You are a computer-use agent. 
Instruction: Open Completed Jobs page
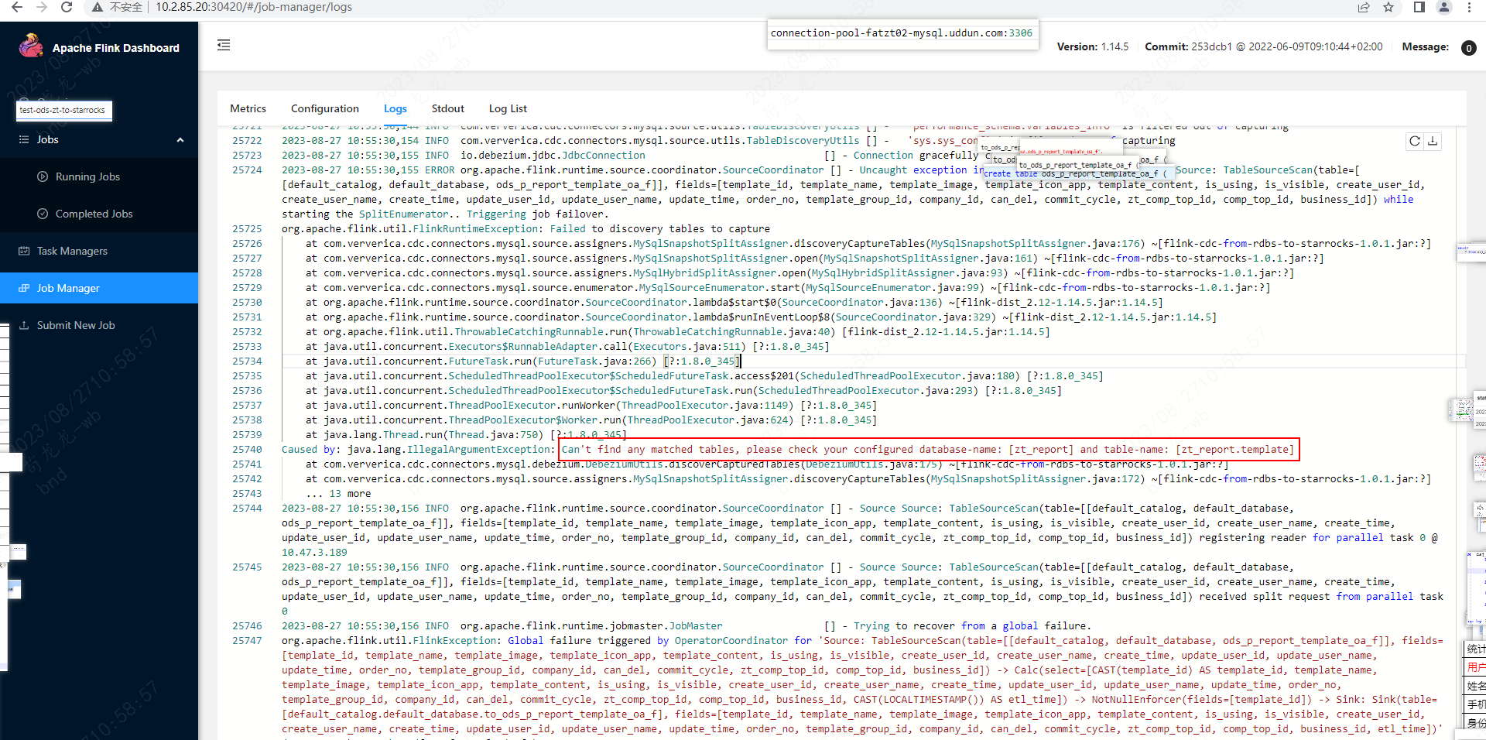[94, 214]
